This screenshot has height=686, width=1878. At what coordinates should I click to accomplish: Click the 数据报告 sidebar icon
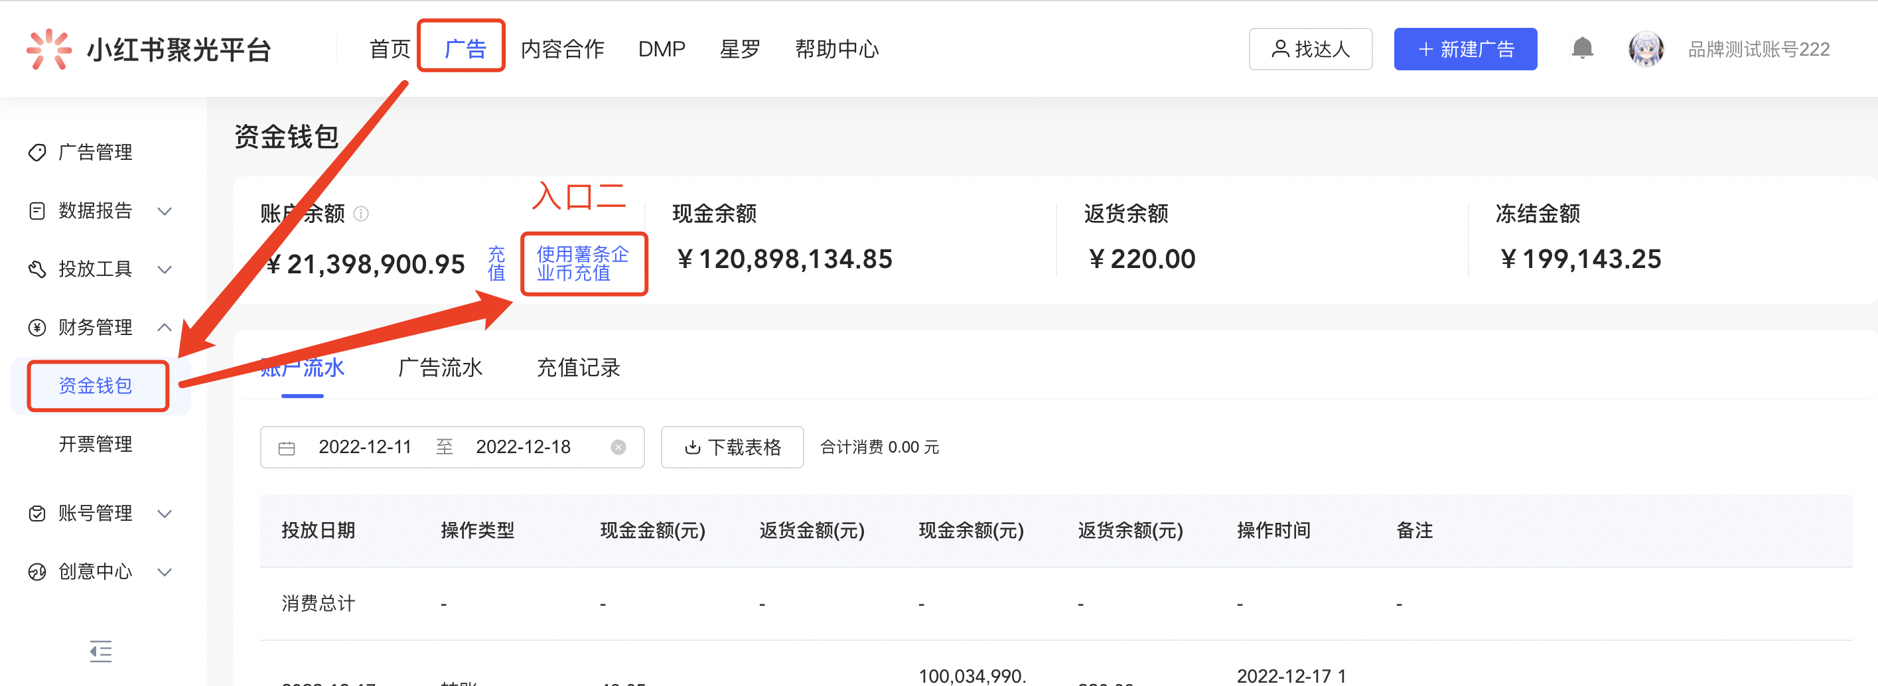click(x=37, y=211)
